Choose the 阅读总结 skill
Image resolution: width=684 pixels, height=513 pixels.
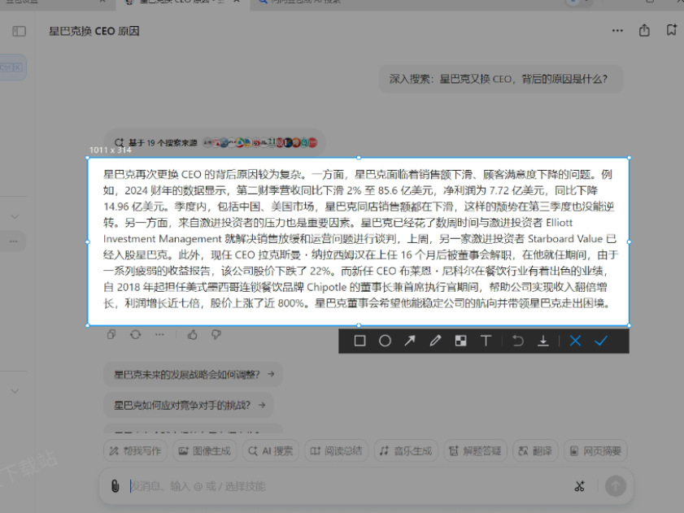(x=337, y=450)
